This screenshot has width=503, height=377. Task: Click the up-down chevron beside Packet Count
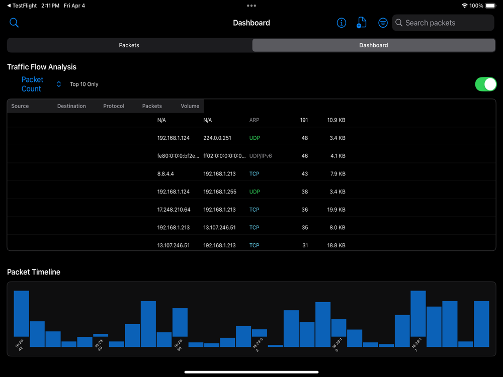click(x=59, y=84)
